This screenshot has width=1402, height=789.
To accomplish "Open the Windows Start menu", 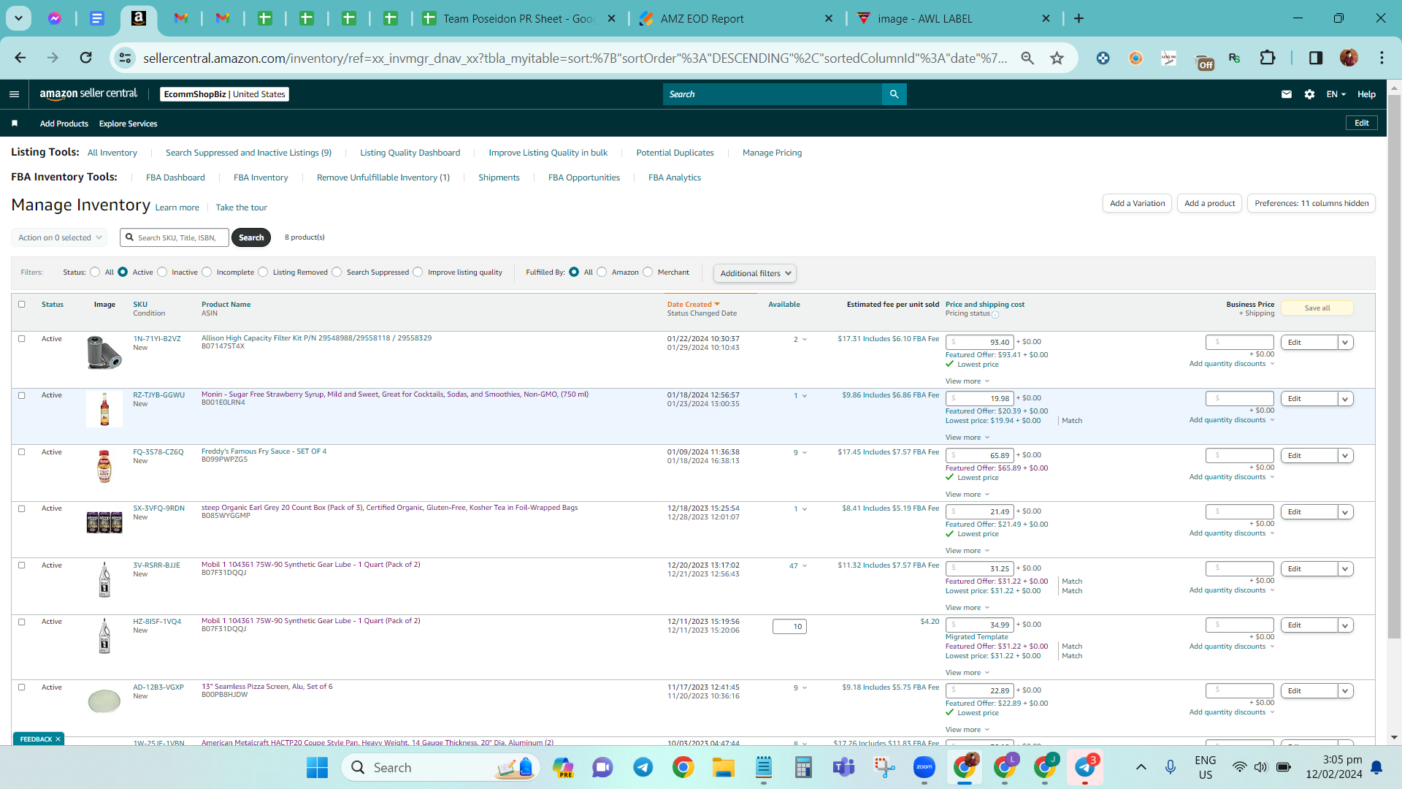I will (x=317, y=767).
